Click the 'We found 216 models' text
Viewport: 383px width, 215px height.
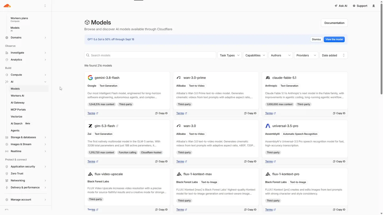[98, 66]
